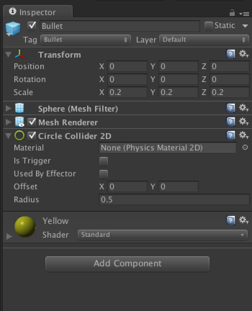Click the Inspector lock icon
This screenshot has width=252, height=311.
232,13
